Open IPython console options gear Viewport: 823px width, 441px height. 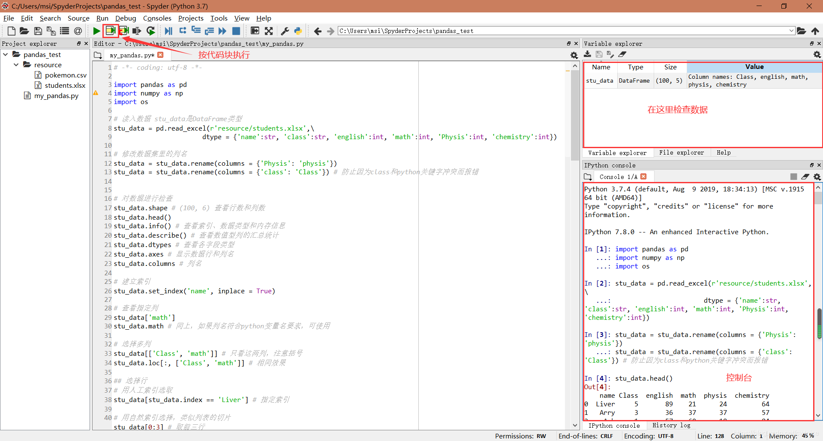click(x=817, y=177)
